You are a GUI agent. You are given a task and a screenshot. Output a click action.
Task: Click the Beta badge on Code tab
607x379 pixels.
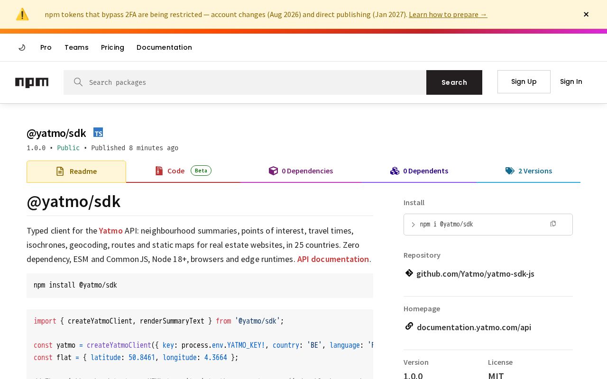[201, 171]
